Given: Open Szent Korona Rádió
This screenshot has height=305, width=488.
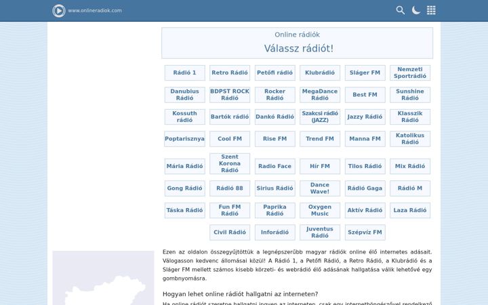Looking at the screenshot, I should click(230, 164).
